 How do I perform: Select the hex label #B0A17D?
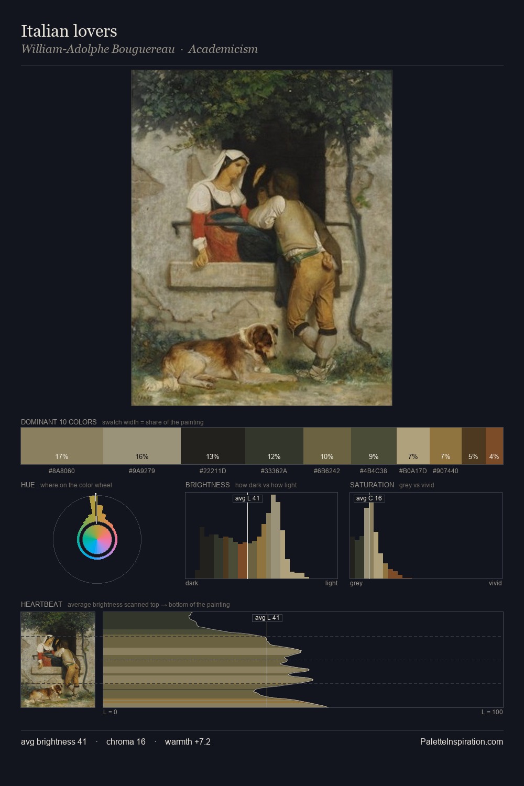click(x=413, y=471)
